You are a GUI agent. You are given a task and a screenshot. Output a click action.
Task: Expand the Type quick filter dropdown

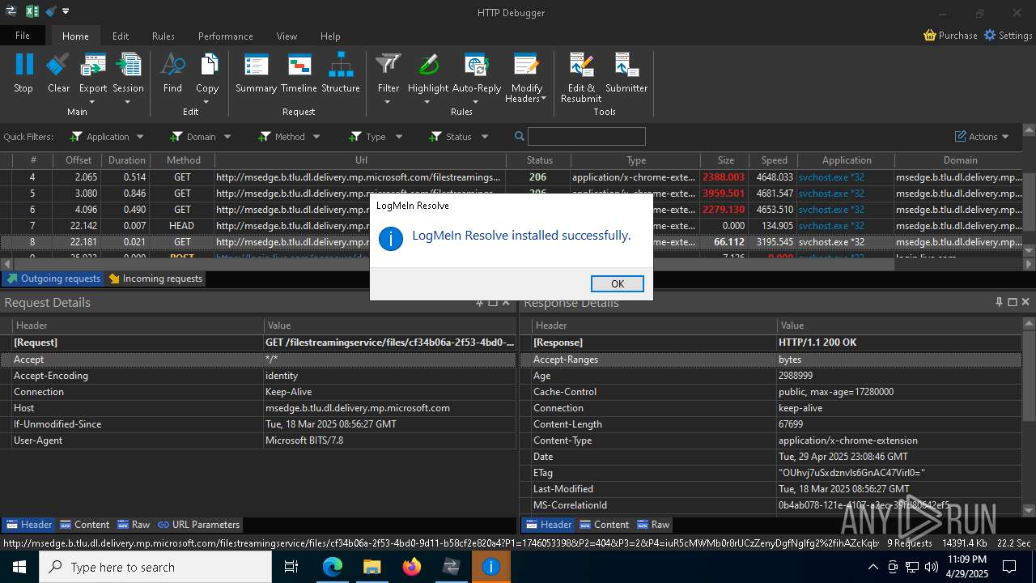(x=397, y=137)
